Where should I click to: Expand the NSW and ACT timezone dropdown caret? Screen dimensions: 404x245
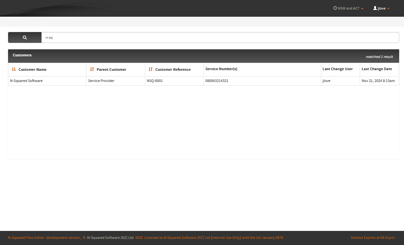362,9
